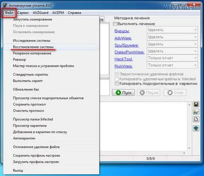
Task: Click the glasses view icon beside the log
Action: pyautogui.click(x=196, y=112)
